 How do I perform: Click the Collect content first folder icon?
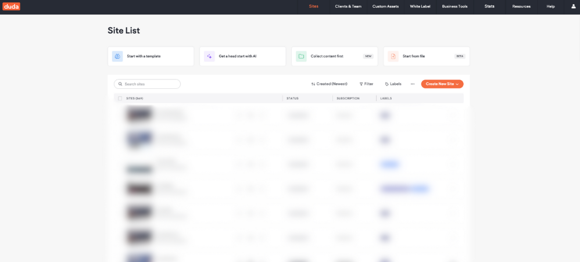301,56
